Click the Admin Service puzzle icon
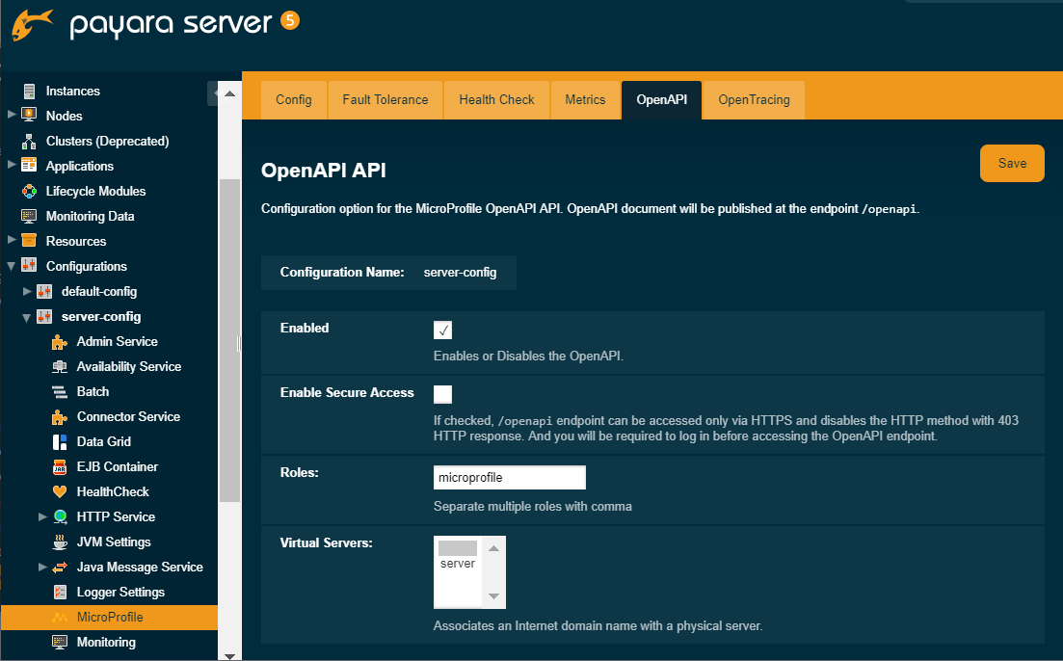 pos(60,342)
